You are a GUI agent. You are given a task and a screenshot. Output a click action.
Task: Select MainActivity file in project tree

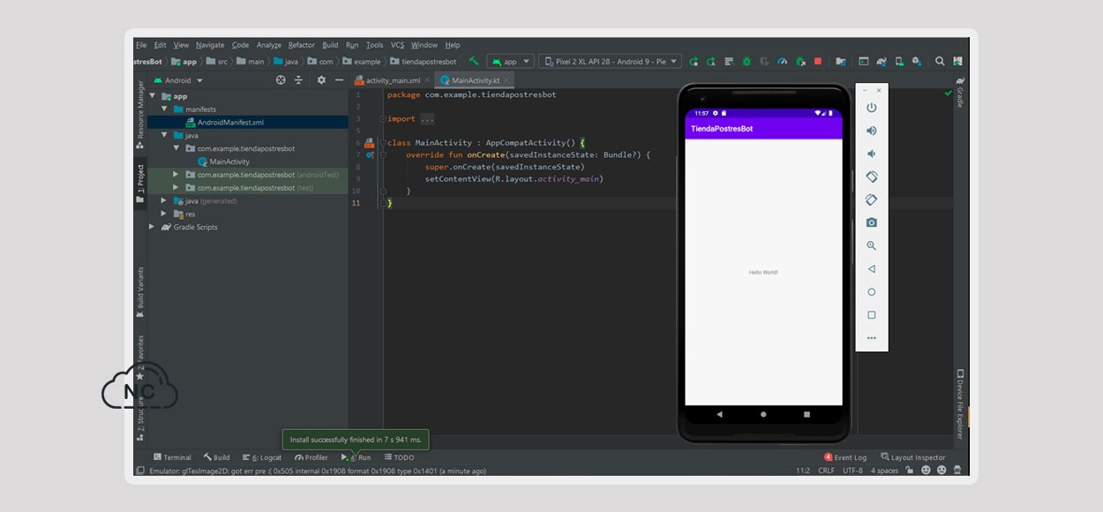click(229, 162)
